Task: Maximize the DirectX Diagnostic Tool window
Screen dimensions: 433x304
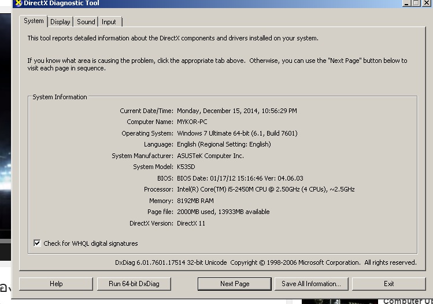Action: pyautogui.click(x=416, y=3)
